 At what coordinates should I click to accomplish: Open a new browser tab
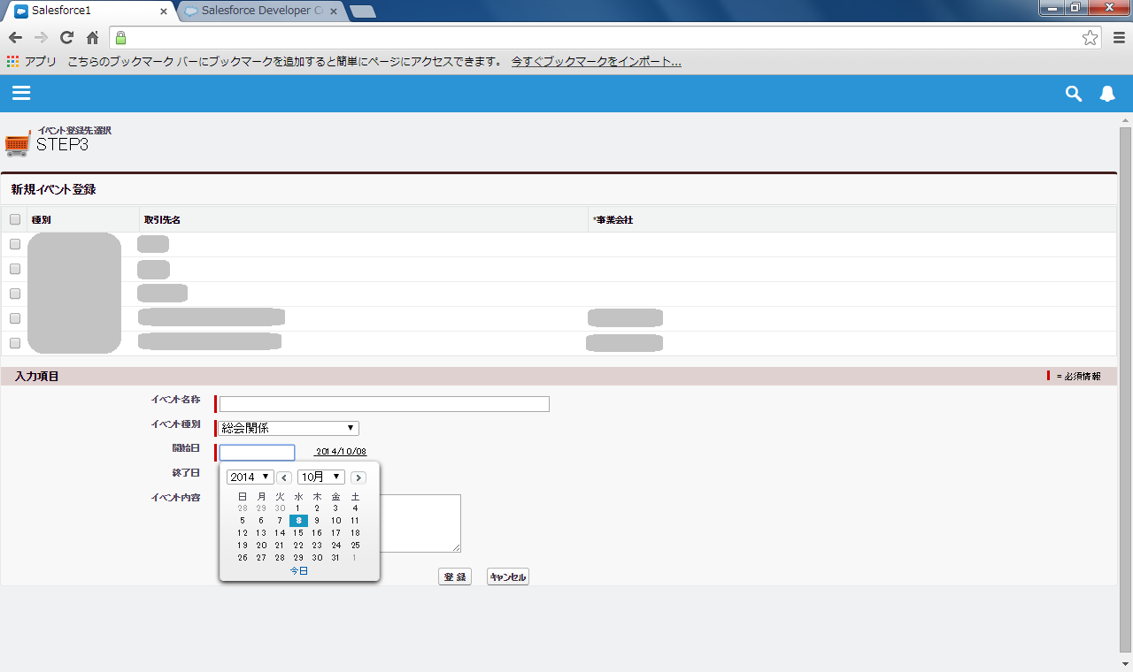click(x=363, y=11)
